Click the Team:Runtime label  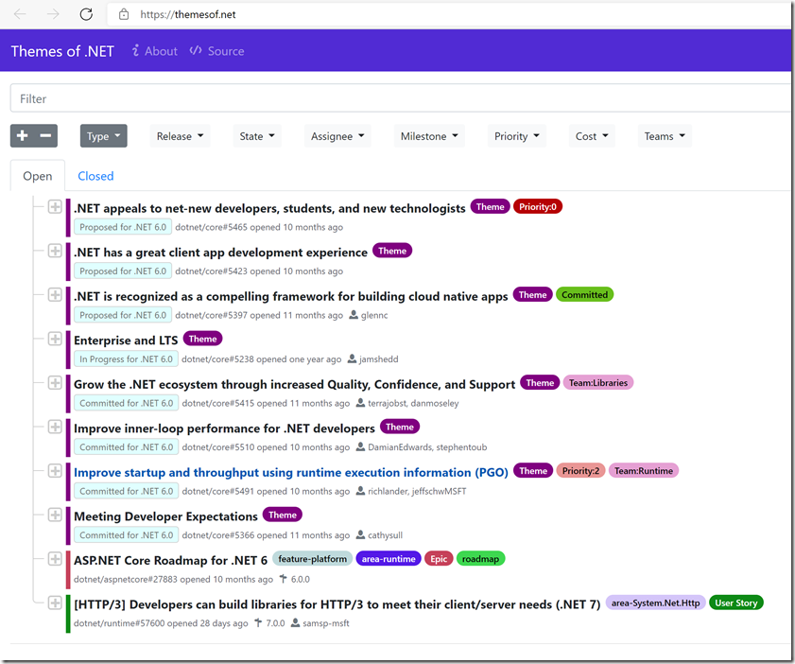644,471
